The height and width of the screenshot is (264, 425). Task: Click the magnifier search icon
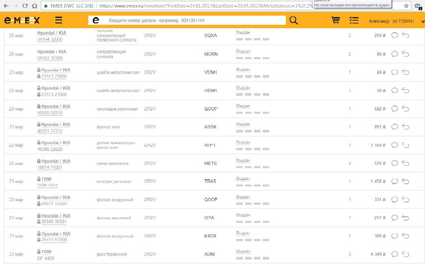point(294,20)
